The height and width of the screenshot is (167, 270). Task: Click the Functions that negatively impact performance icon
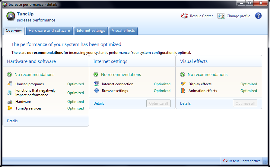click(10, 93)
